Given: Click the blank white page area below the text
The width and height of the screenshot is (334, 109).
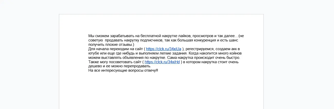Looking at the screenshot, I should coord(161,92).
